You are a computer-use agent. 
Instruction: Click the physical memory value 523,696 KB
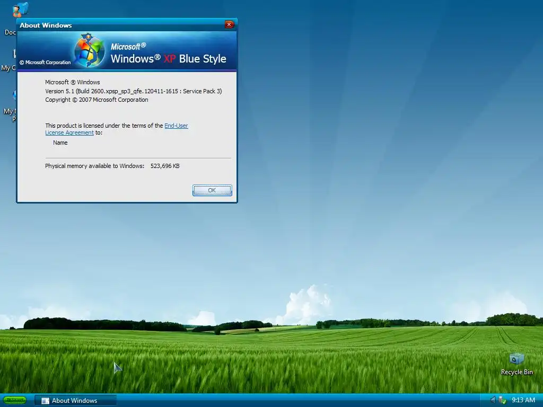click(x=165, y=166)
